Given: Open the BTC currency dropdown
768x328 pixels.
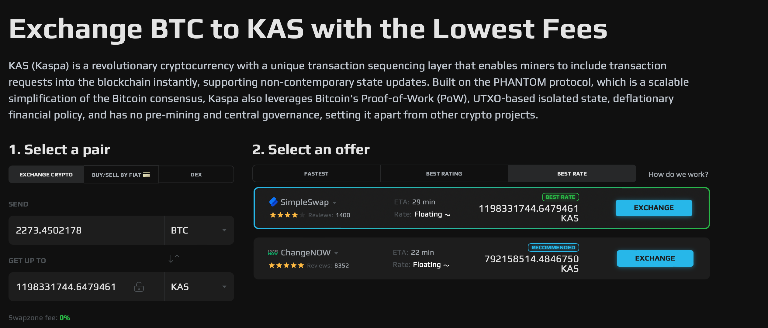Looking at the screenshot, I should click(x=199, y=230).
